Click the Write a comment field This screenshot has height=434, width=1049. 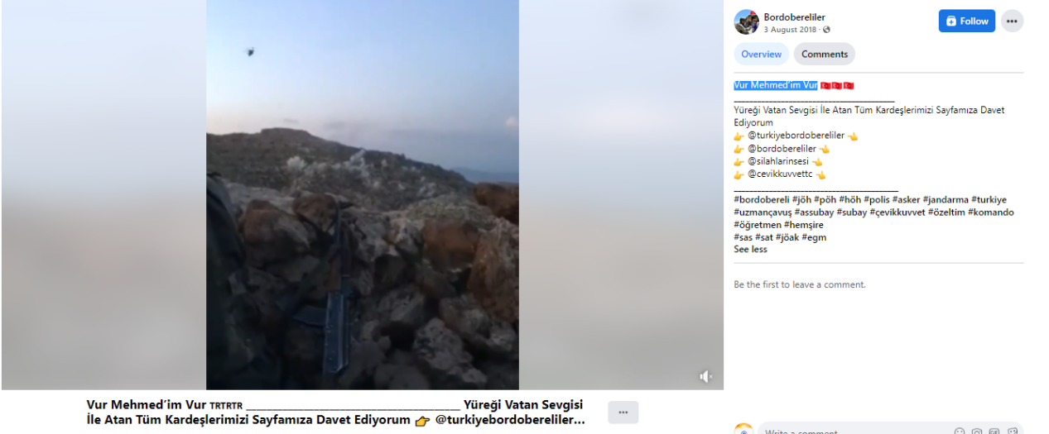[x=853, y=431]
